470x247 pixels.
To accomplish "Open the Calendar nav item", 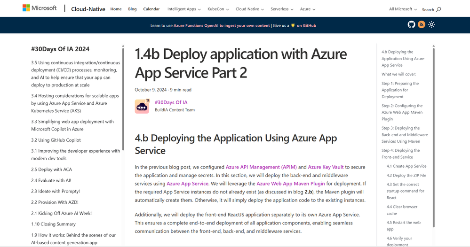I will coord(151,9).
